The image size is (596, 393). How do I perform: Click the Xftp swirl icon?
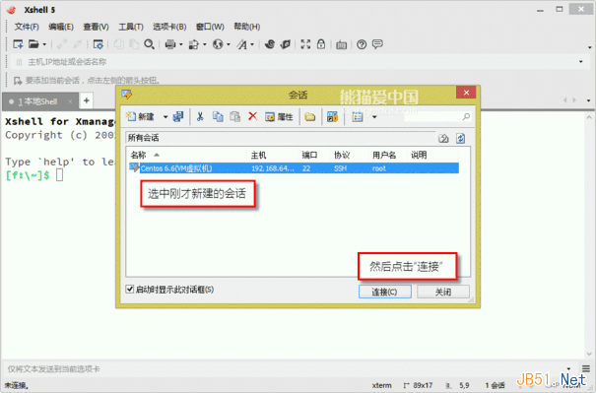270,44
